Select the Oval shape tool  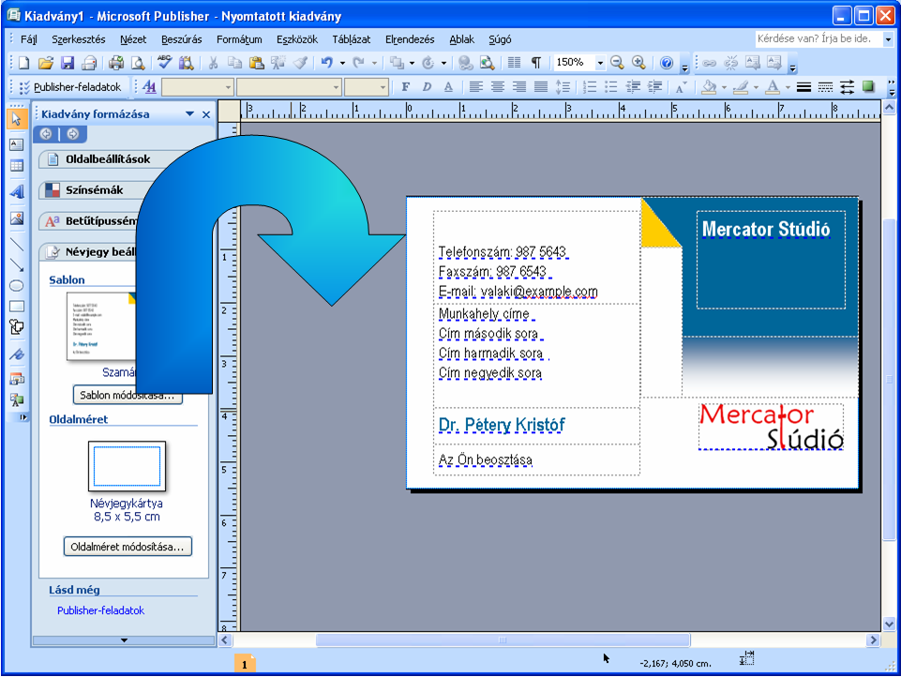pyautogui.click(x=16, y=286)
